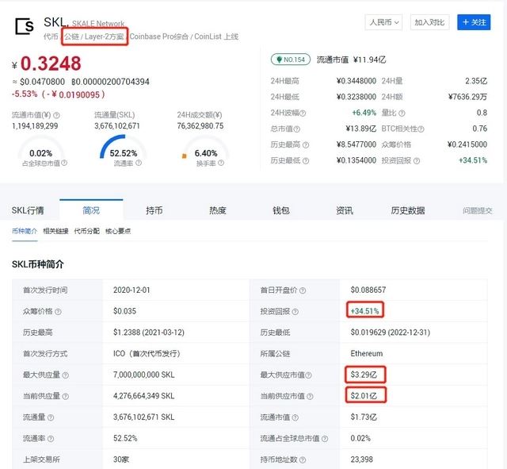
Task: Click help icon next to 量比
Action: pyautogui.click(x=402, y=113)
